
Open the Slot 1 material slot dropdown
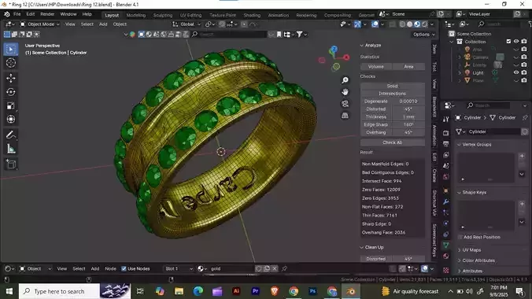179,269
